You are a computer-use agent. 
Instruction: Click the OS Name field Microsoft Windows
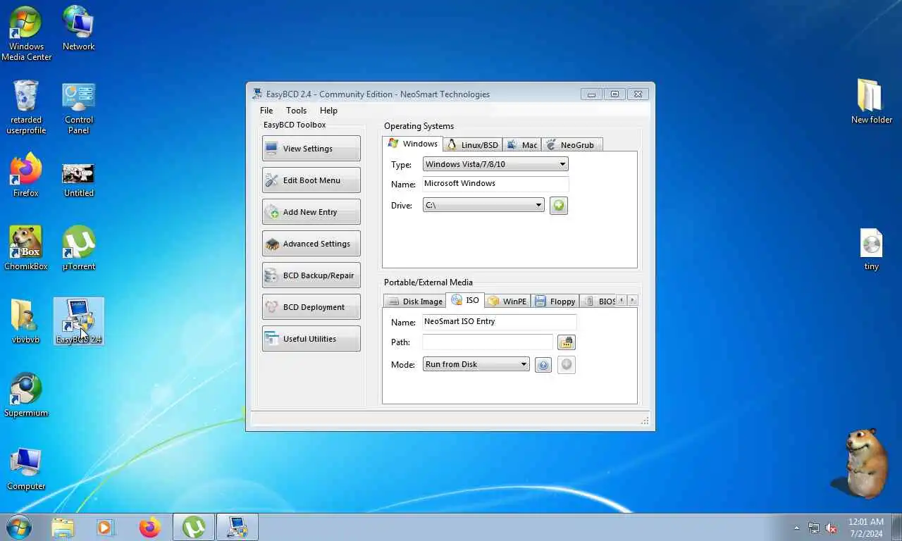click(x=495, y=184)
